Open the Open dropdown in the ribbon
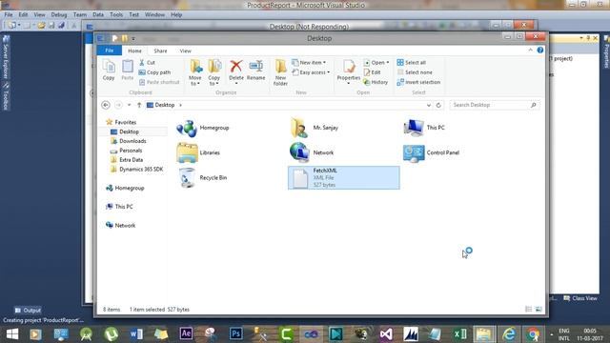Screen dimensions: 610x343 376,62
